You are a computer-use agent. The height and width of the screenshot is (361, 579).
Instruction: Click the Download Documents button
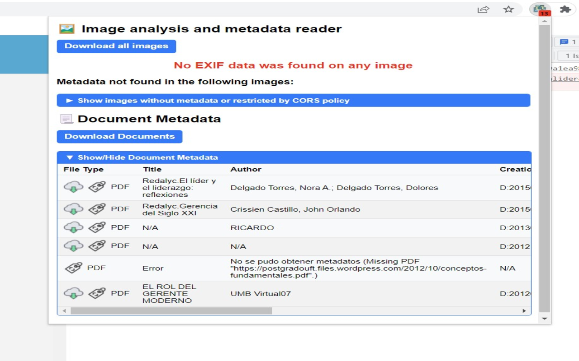point(119,136)
